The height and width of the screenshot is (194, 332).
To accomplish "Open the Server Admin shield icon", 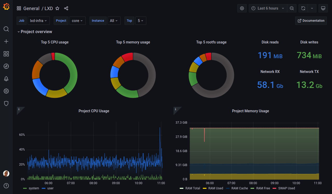I will (6, 103).
